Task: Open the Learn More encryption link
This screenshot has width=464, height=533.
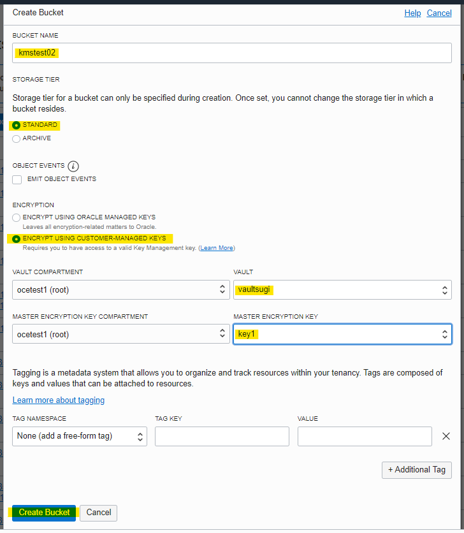Action: point(217,248)
